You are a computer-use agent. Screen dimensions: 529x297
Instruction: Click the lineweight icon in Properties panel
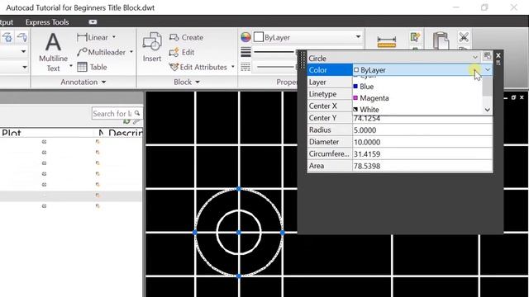245,52
